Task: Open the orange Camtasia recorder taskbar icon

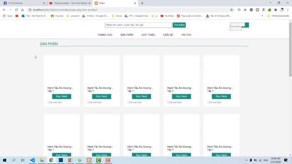Action: point(108,160)
